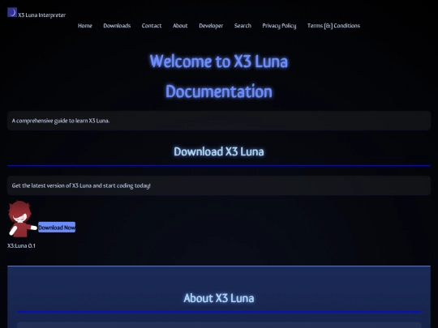Click the 'X3:Luna 0.1' version label
The width and height of the screenshot is (438, 328).
22,245
